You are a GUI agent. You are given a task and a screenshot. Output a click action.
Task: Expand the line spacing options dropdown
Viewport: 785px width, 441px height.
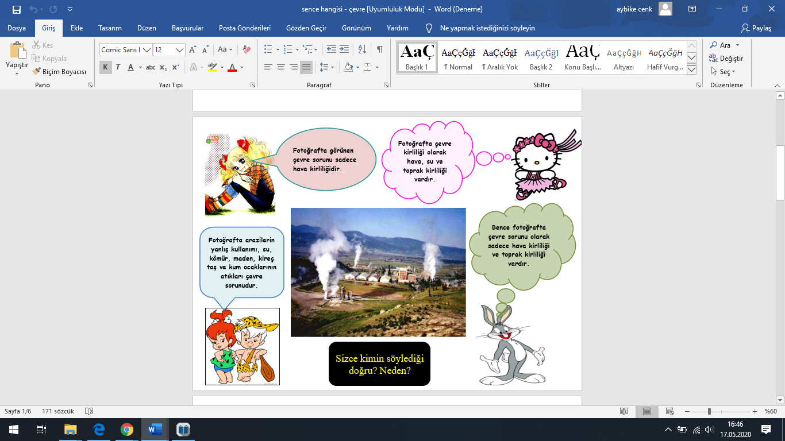coord(332,68)
